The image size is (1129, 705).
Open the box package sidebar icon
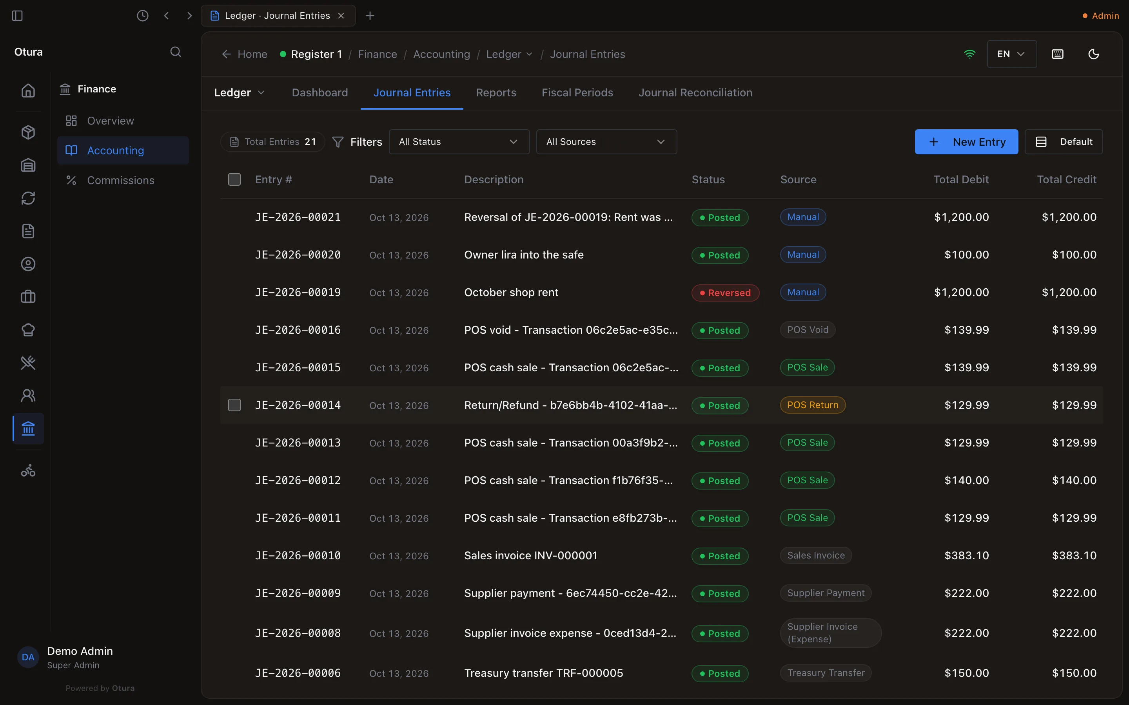click(x=28, y=132)
